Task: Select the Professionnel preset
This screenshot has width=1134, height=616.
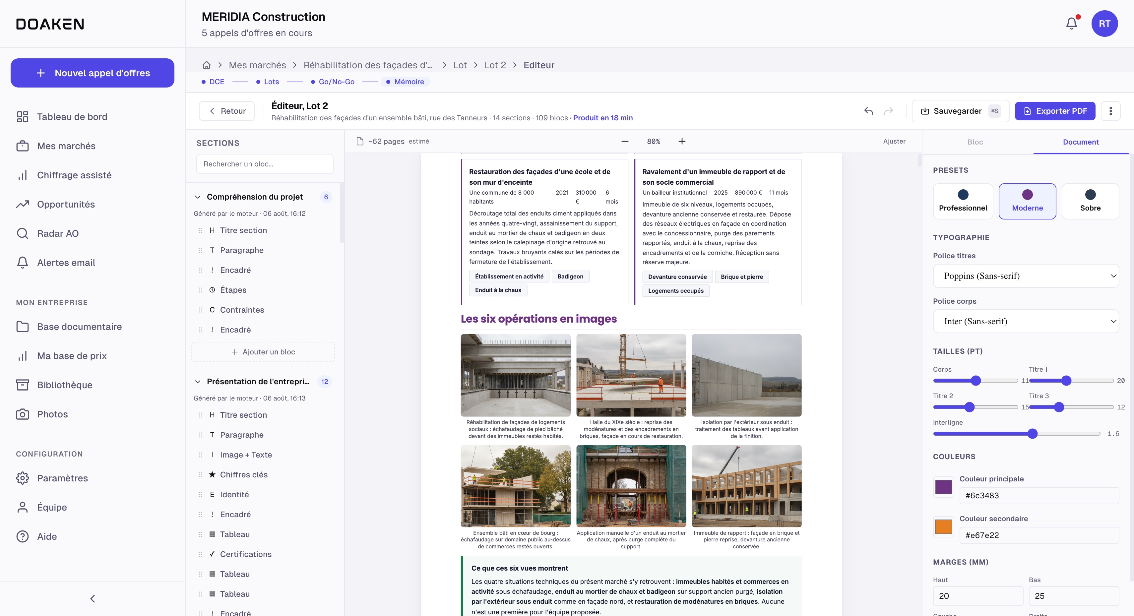Action: (963, 201)
